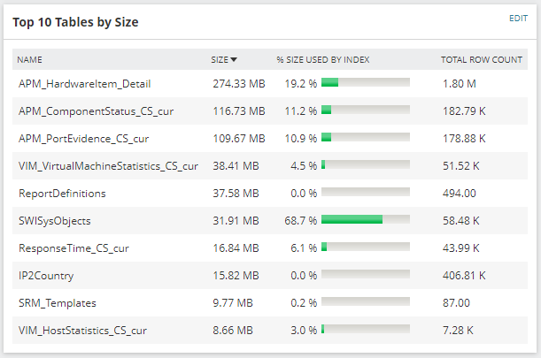Click the TOTAL ROW COUNT column header
Image resolution: width=541 pixels, height=358 pixels.
[481, 60]
